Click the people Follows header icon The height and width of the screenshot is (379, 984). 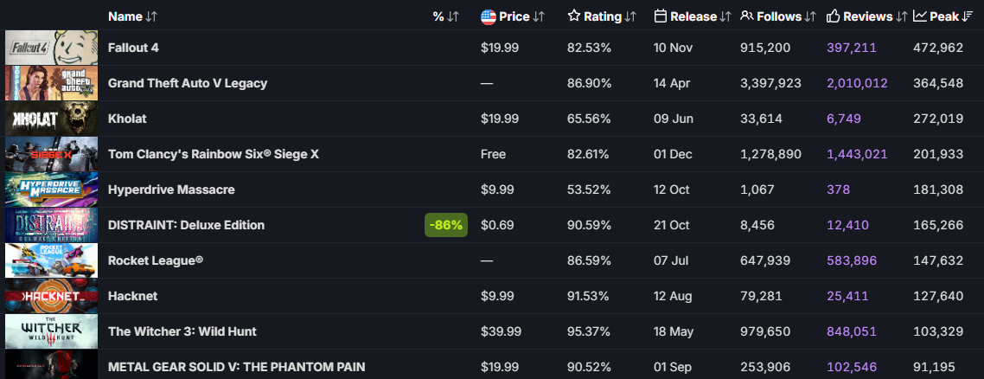click(x=747, y=16)
